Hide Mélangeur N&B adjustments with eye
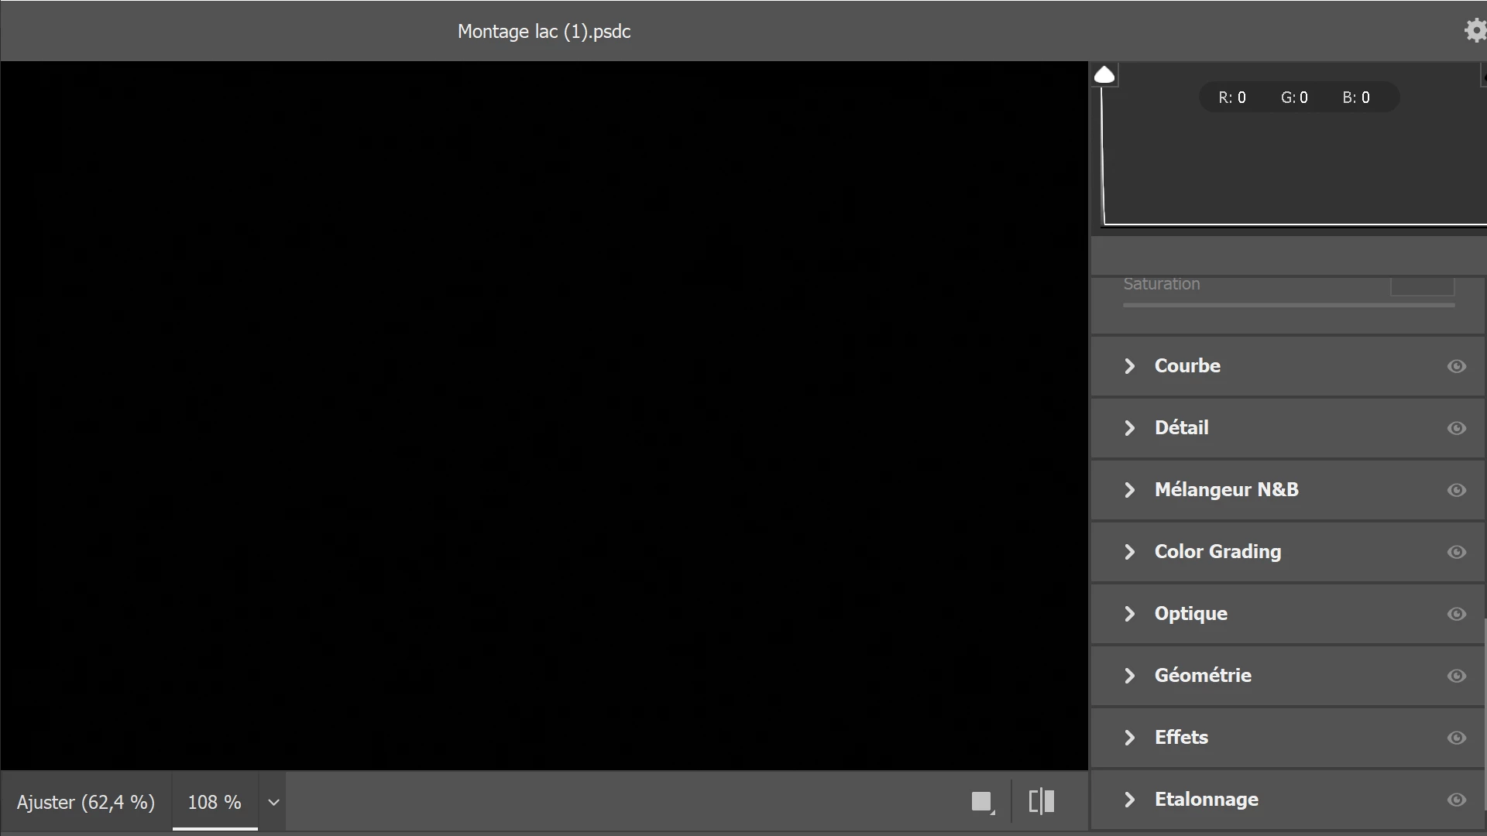This screenshot has width=1487, height=836. click(x=1456, y=490)
